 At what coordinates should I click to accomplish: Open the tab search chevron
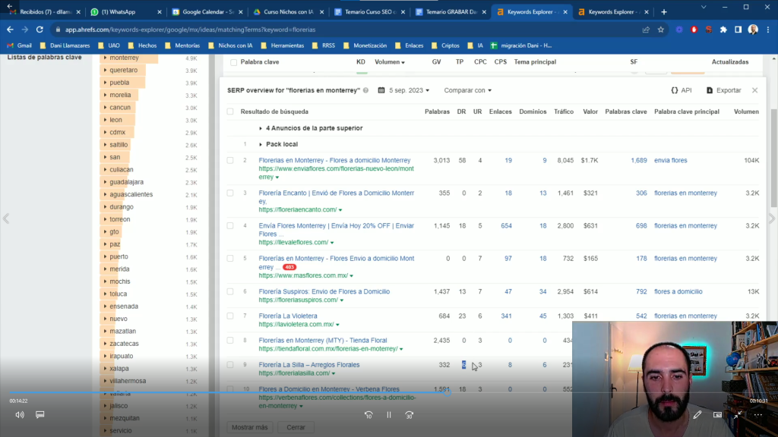point(704,7)
